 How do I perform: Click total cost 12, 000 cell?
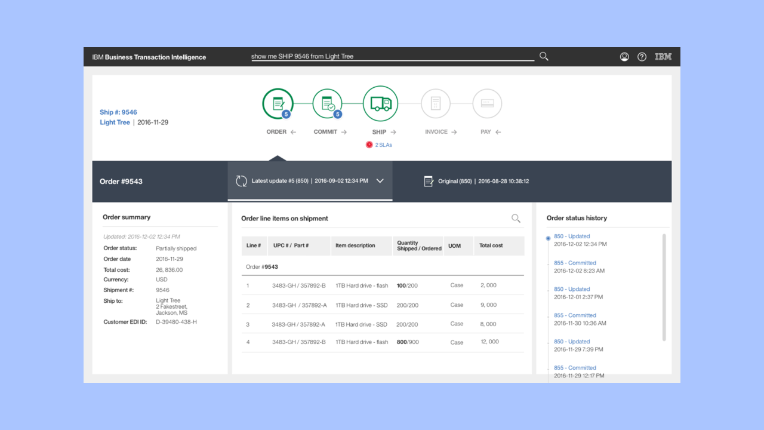point(489,342)
